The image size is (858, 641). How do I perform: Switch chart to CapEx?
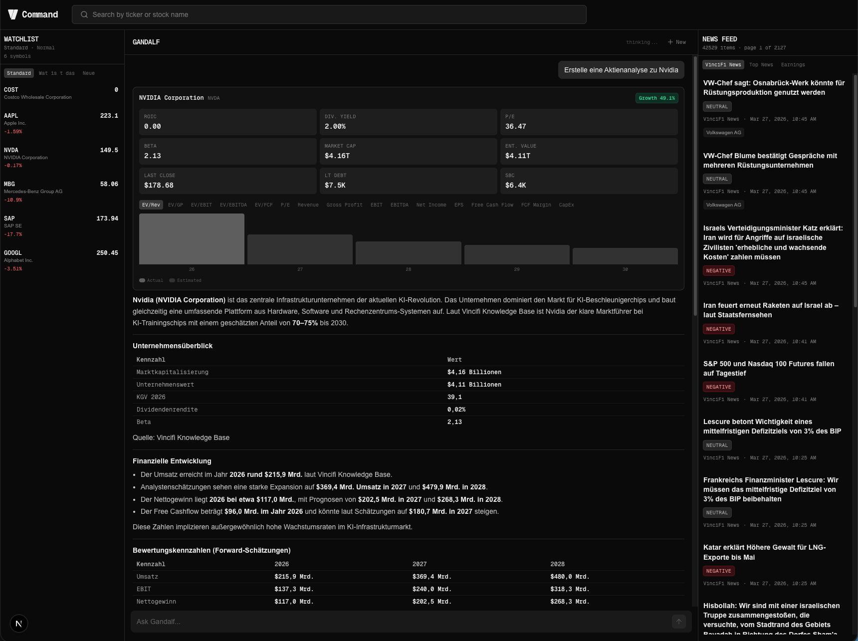pos(567,205)
